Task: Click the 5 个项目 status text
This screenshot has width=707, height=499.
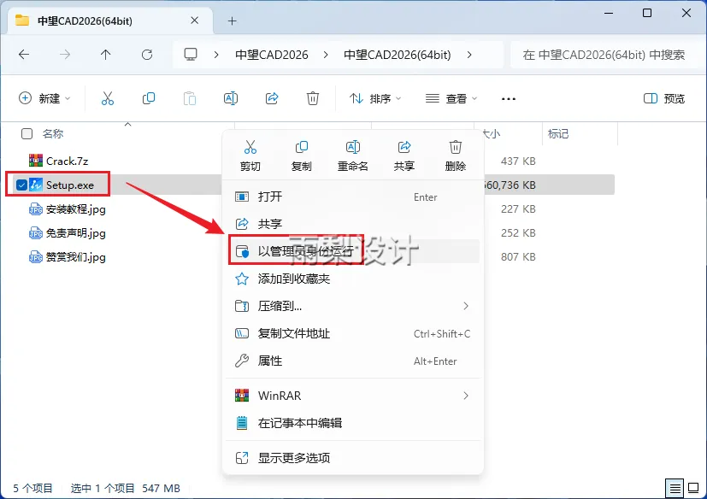Action: (x=32, y=488)
